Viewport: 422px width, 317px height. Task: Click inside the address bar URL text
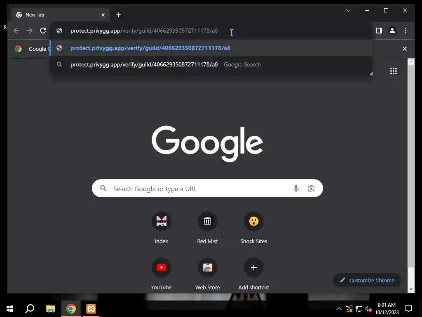point(144,31)
